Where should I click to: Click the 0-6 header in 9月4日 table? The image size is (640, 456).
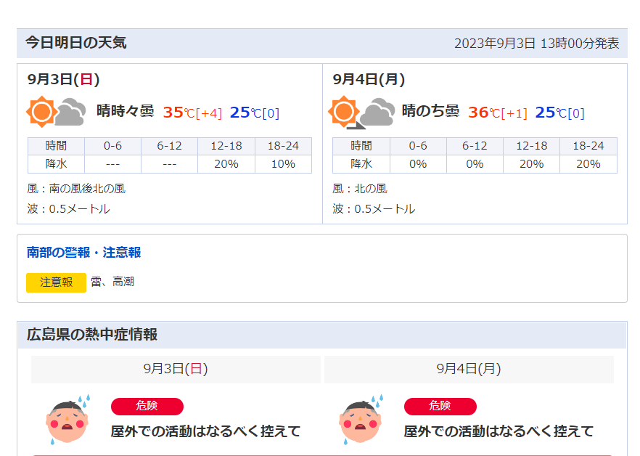tap(418, 146)
